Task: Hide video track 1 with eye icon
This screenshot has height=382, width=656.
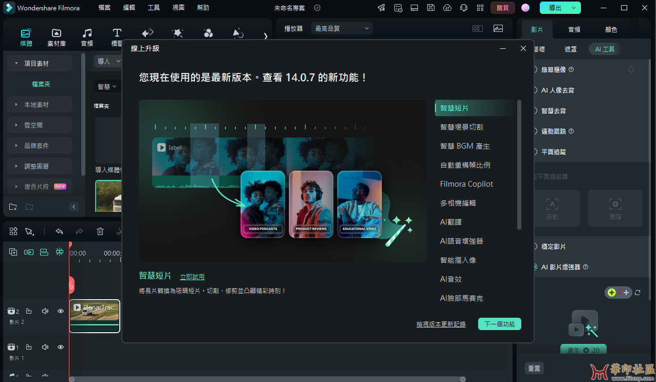Action: pyautogui.click(x=61, y=347)
